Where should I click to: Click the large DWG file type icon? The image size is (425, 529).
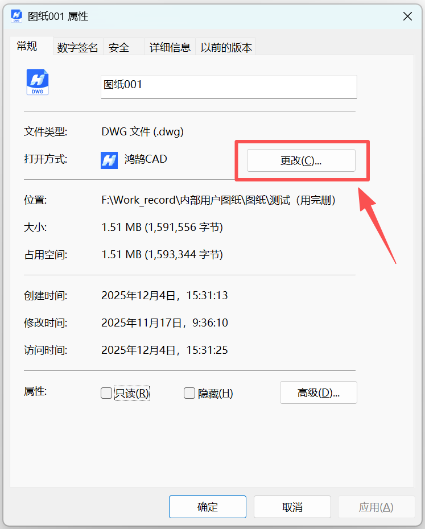point(38,82)
